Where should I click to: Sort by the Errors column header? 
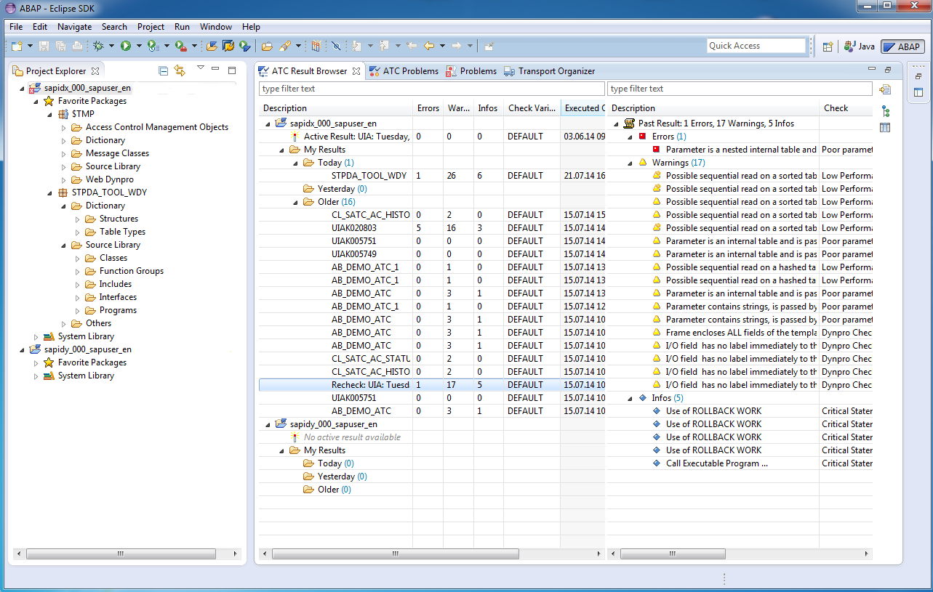click(428, 108)
